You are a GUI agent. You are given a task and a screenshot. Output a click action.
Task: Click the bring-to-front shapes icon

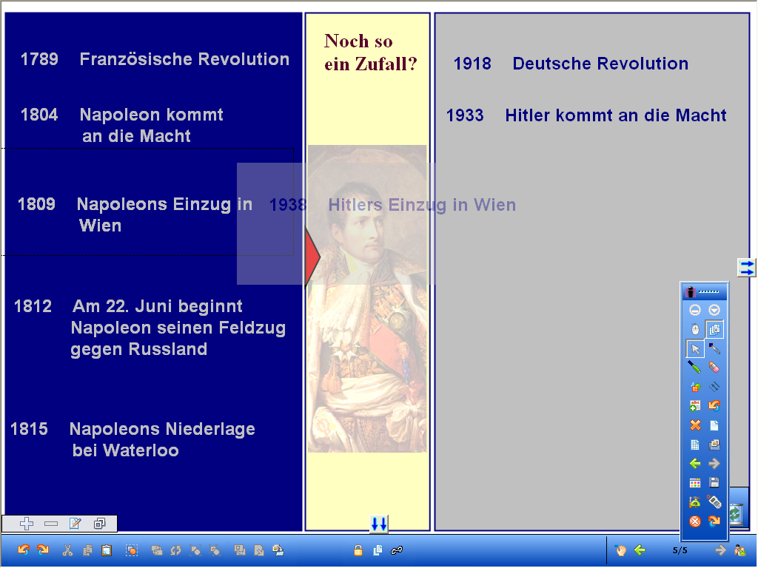[195, 550]
